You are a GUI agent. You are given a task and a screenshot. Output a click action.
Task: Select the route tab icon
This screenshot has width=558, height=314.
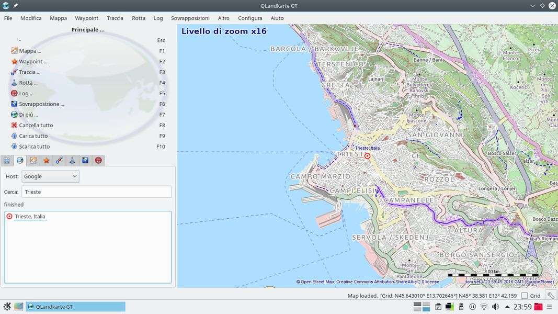(x=72, y=161)
